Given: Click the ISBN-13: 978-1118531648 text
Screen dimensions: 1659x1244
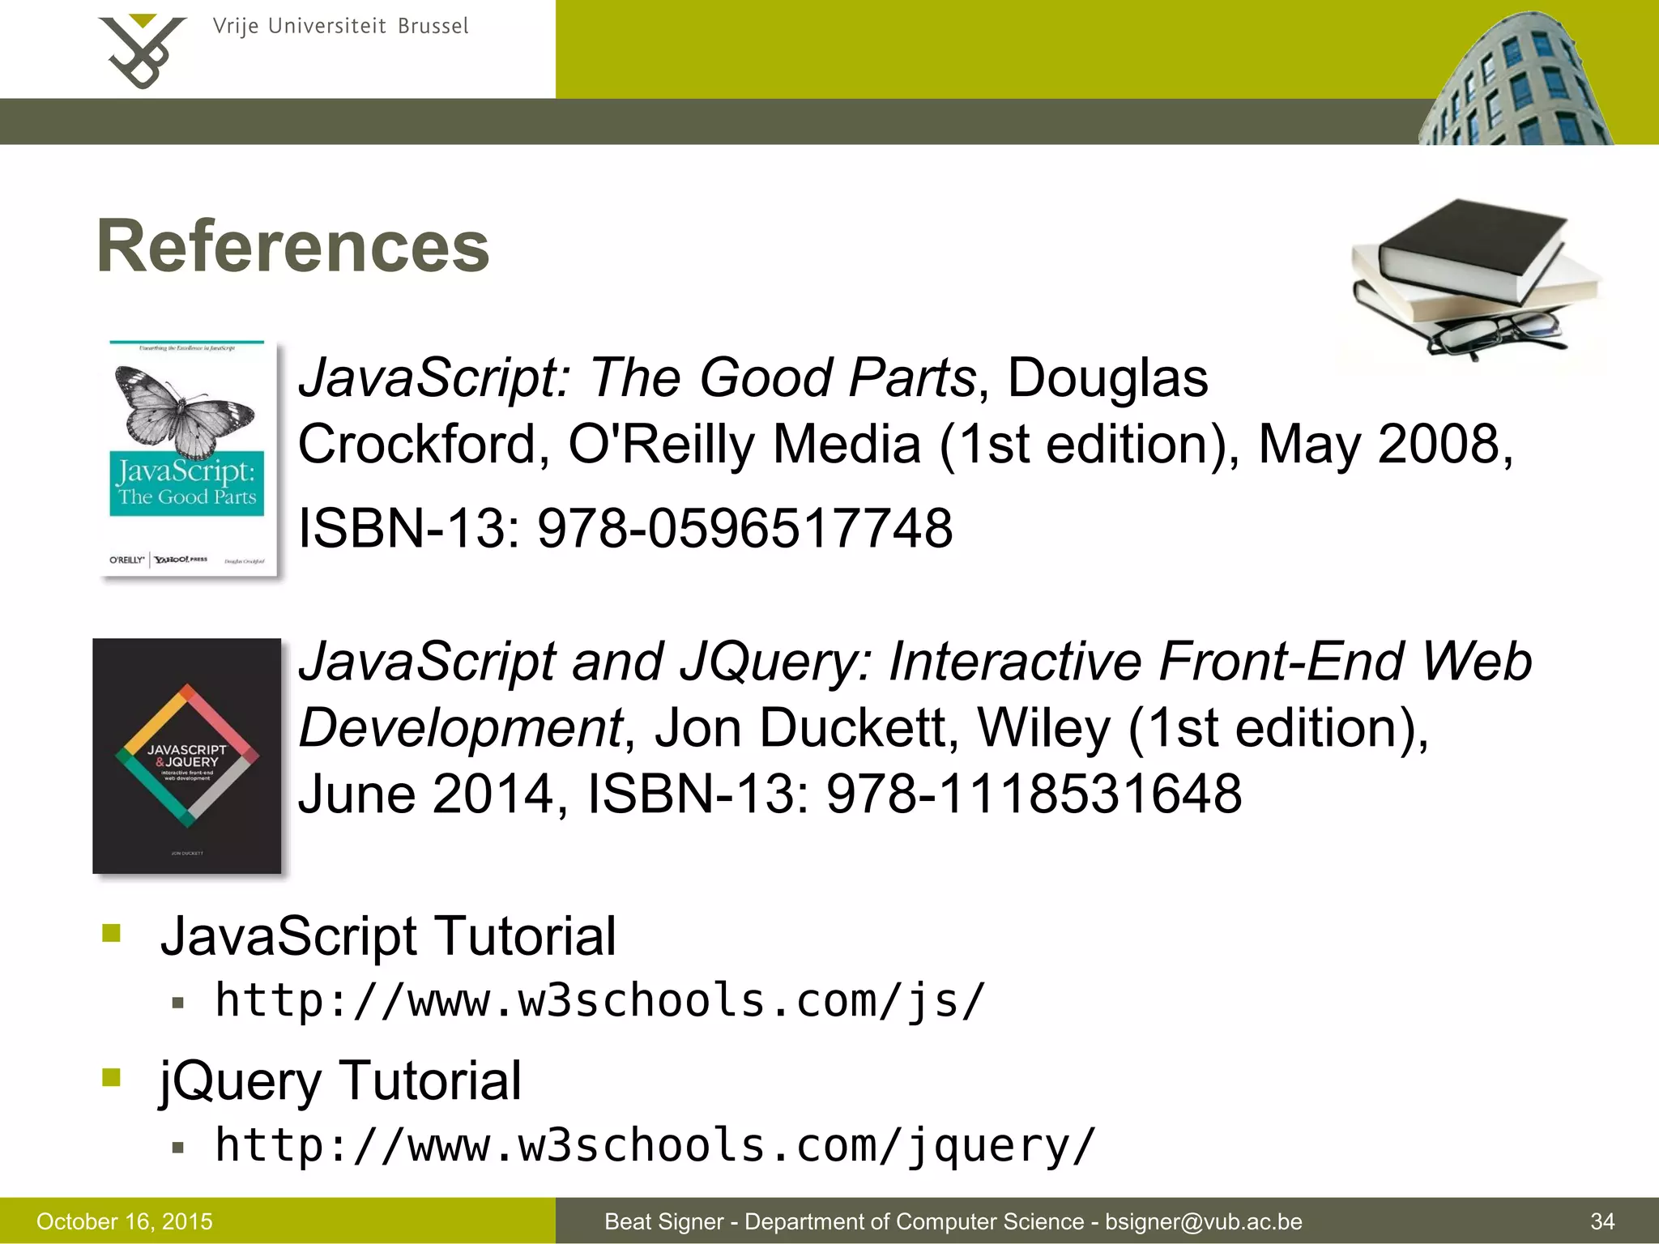Looking at the screenshot, I should 914,794.
